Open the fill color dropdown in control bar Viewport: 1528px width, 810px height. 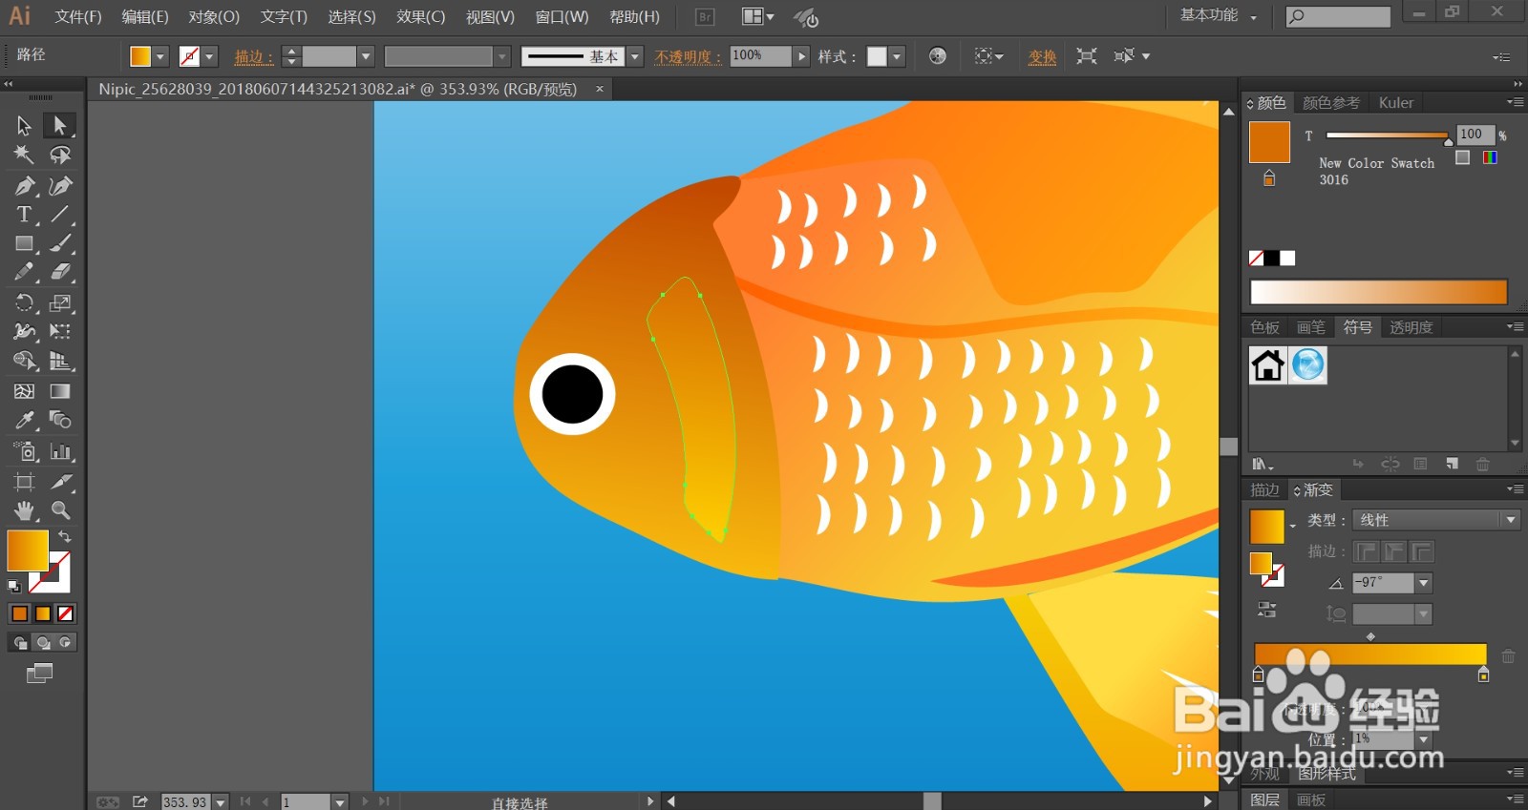click(160, 56)
